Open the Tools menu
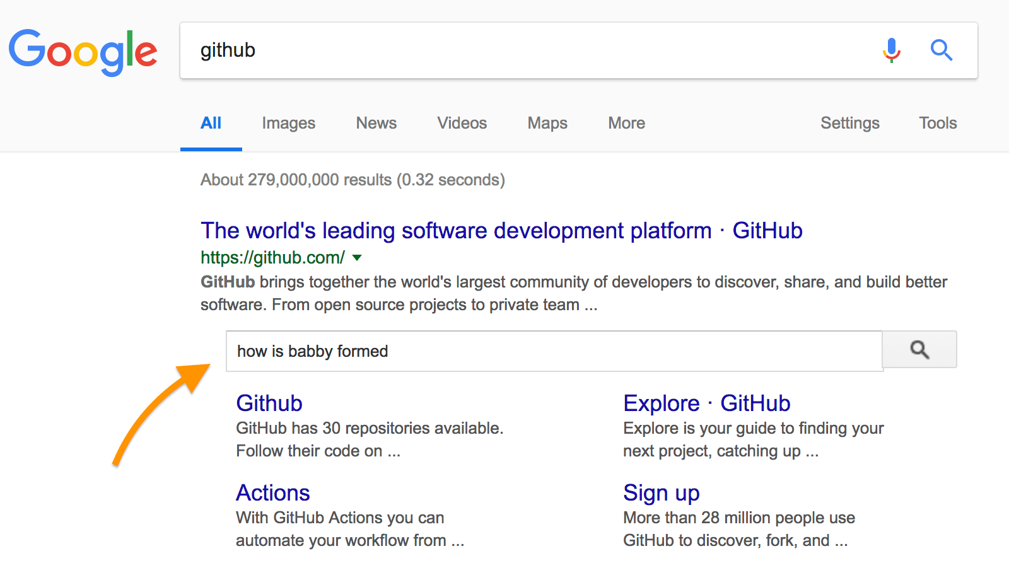Viewport: 1009px width, 580px height. pos(937,123)
